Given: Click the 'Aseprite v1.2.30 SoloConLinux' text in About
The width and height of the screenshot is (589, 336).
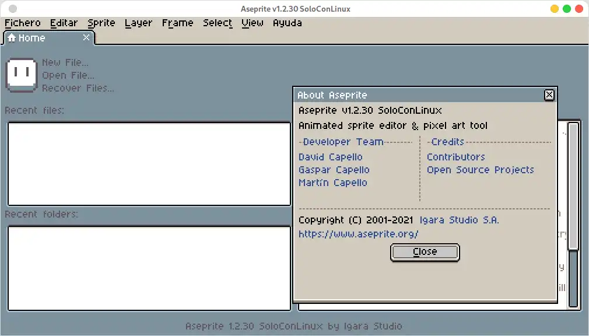Looking at the screenshot, I should (370, 110).
